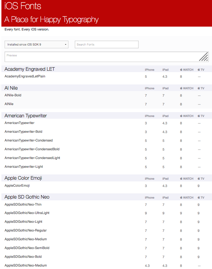Click the iOS Fonts title heading

pos(23,6)
